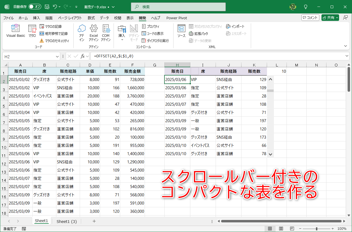Switch to the Power Pivot tab
352x232 pixels.
click(x=176, y=18)
